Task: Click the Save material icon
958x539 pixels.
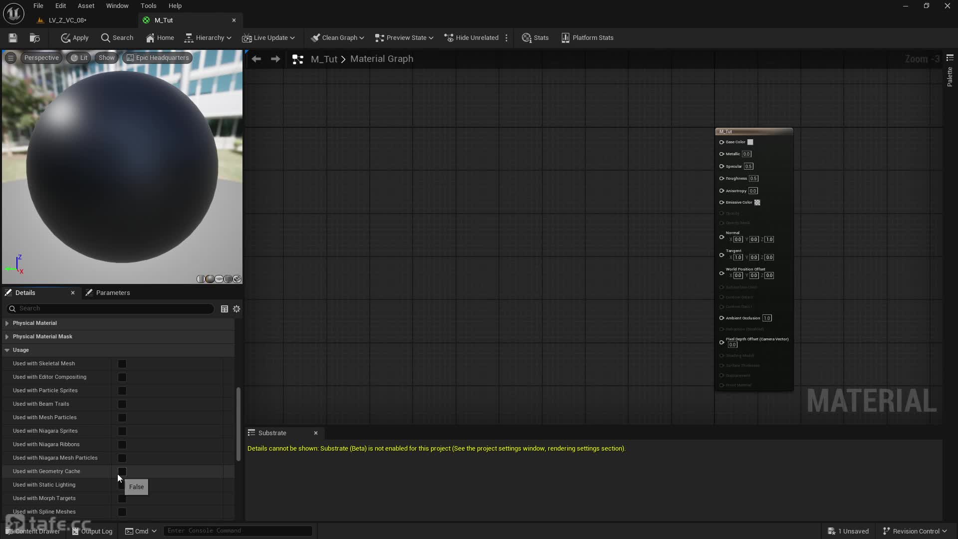Action: pyautogui.click(x=13, y=38)
